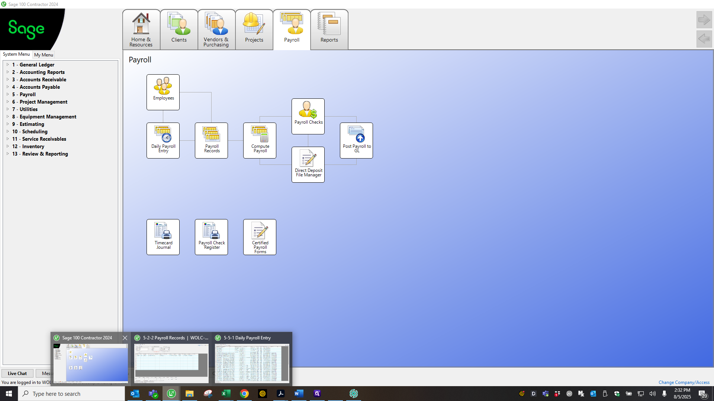This screenshot has width=714, height=401.
Task: Open the Payroll Check Register
Action: (x=211, y=237)
